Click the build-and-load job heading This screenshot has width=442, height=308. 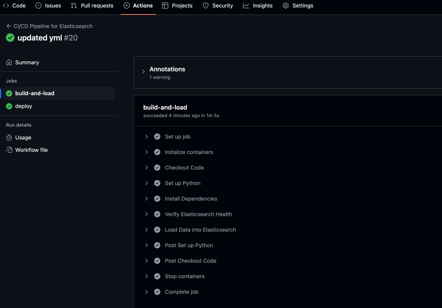[165, 108]
